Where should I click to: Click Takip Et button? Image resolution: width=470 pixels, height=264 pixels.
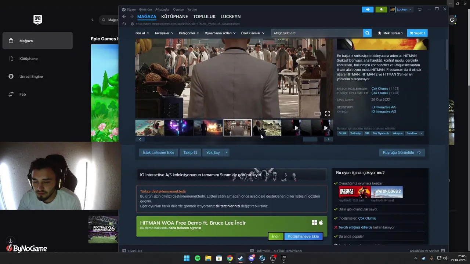click(190, 153)
